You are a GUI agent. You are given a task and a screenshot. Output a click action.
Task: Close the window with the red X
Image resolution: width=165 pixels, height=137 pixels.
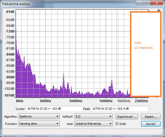coord(156,3)
